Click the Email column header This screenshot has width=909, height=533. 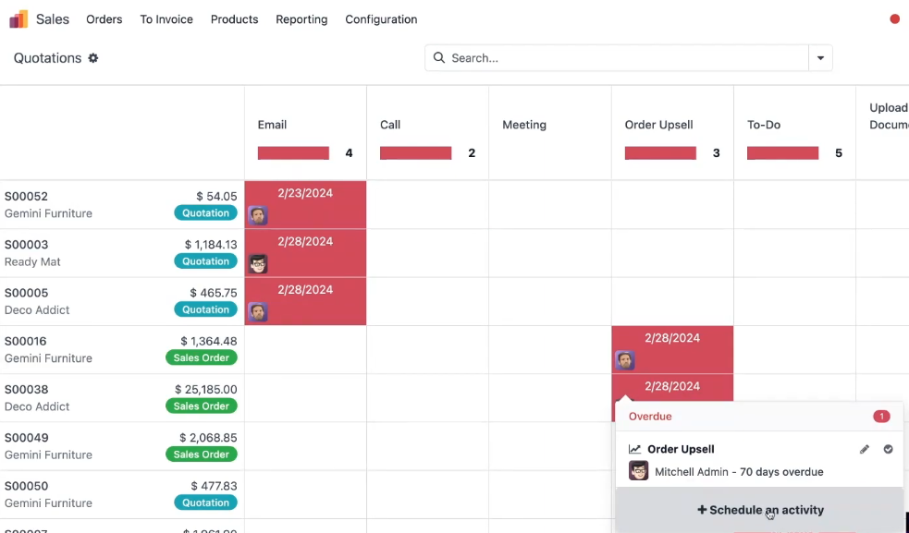[272, 125]
